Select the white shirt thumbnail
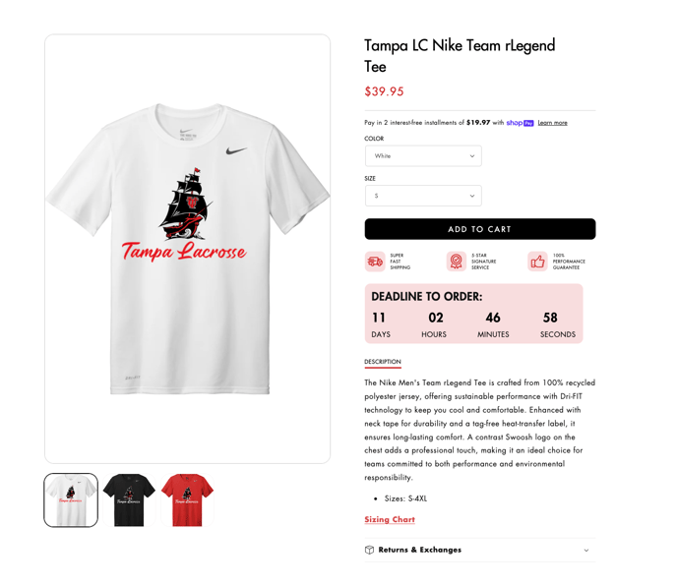 pyautogui.click(x=71, y=500)
